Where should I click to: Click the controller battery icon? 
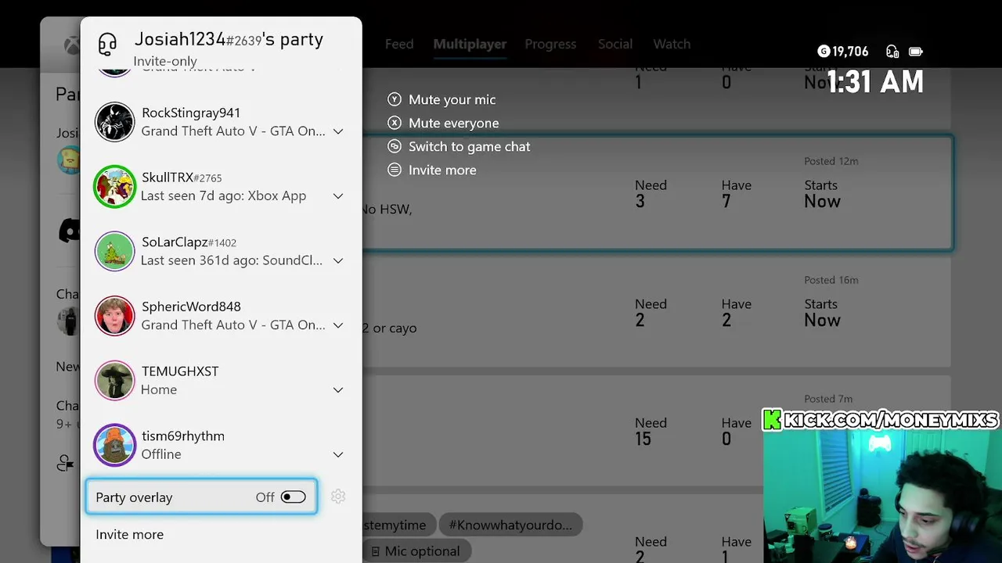click(916, 52)
